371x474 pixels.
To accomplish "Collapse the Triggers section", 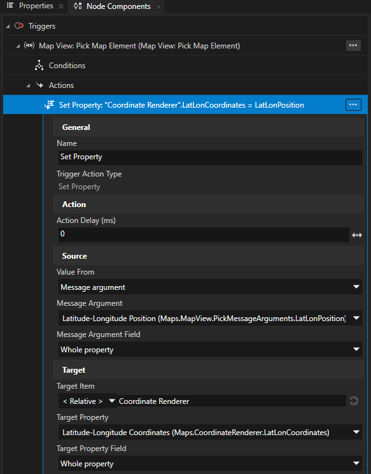I will [8, 27].
